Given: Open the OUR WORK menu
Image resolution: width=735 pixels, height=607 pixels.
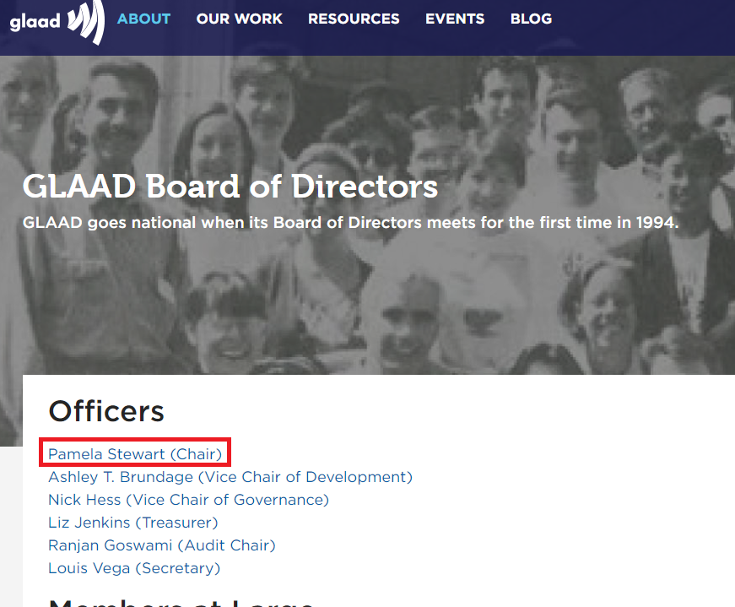Looking at the screenshot, I should pos(239,19).
